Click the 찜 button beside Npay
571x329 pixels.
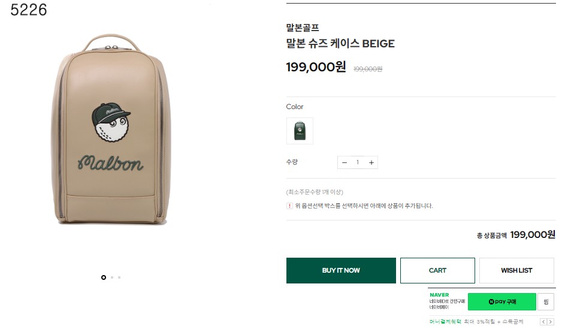point(546,301)
